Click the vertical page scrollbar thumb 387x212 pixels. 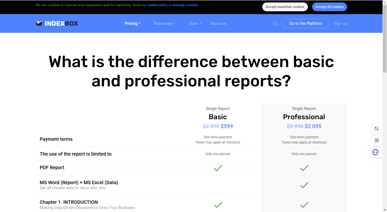[x=385, y=39]
